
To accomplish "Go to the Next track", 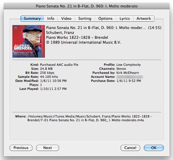I will [48, 148].
